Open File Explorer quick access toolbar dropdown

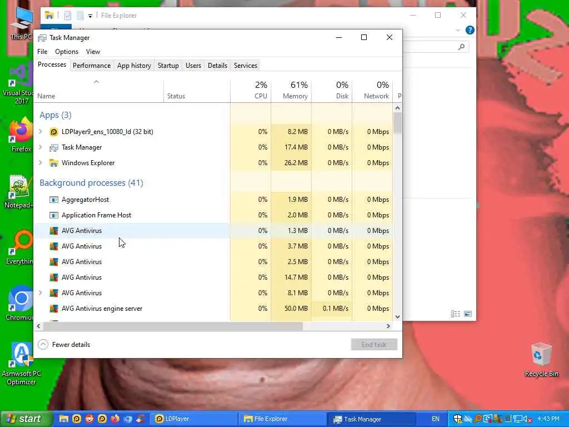(90, 16)
